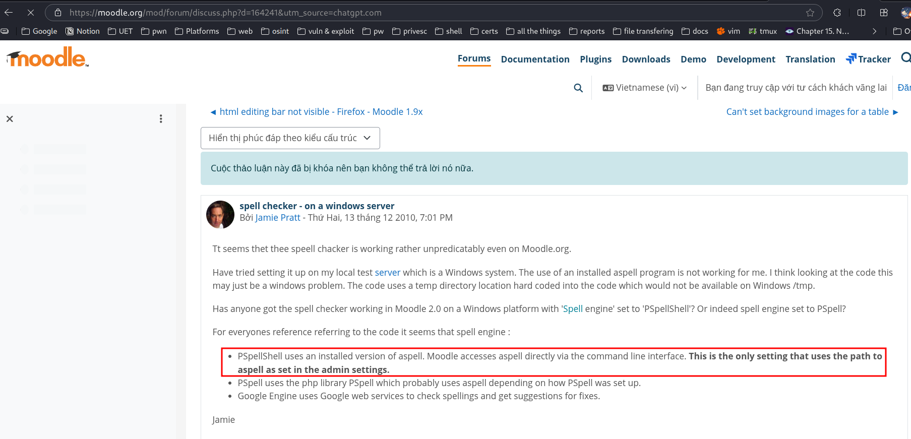Click the Moodle logo
Viewport: 911px width, 439px height.
[x=47, y=57]
